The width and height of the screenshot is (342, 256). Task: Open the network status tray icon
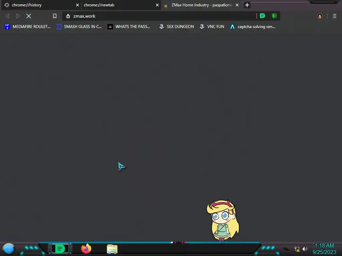297,249
